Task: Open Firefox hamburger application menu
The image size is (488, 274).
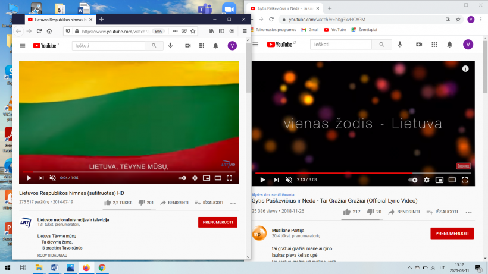Action: [245, 31]
